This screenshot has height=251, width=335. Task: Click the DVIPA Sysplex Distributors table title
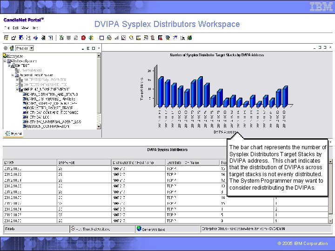pos(167,150)
